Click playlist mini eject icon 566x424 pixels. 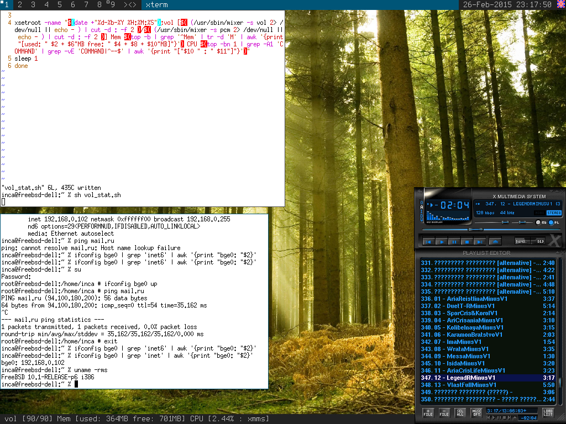(515, 418)
